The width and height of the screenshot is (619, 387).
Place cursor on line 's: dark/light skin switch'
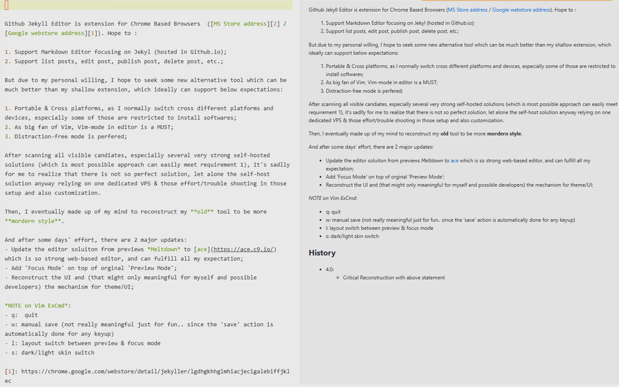pyautogui.click(x=49, y=352)
